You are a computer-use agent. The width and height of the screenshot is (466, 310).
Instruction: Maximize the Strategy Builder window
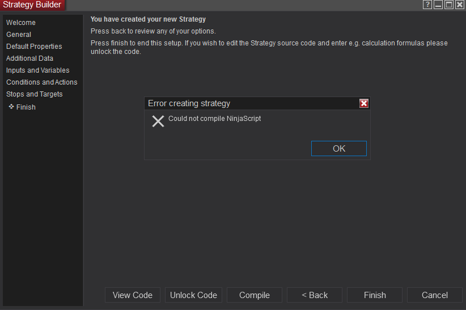(x=449, y=5)
